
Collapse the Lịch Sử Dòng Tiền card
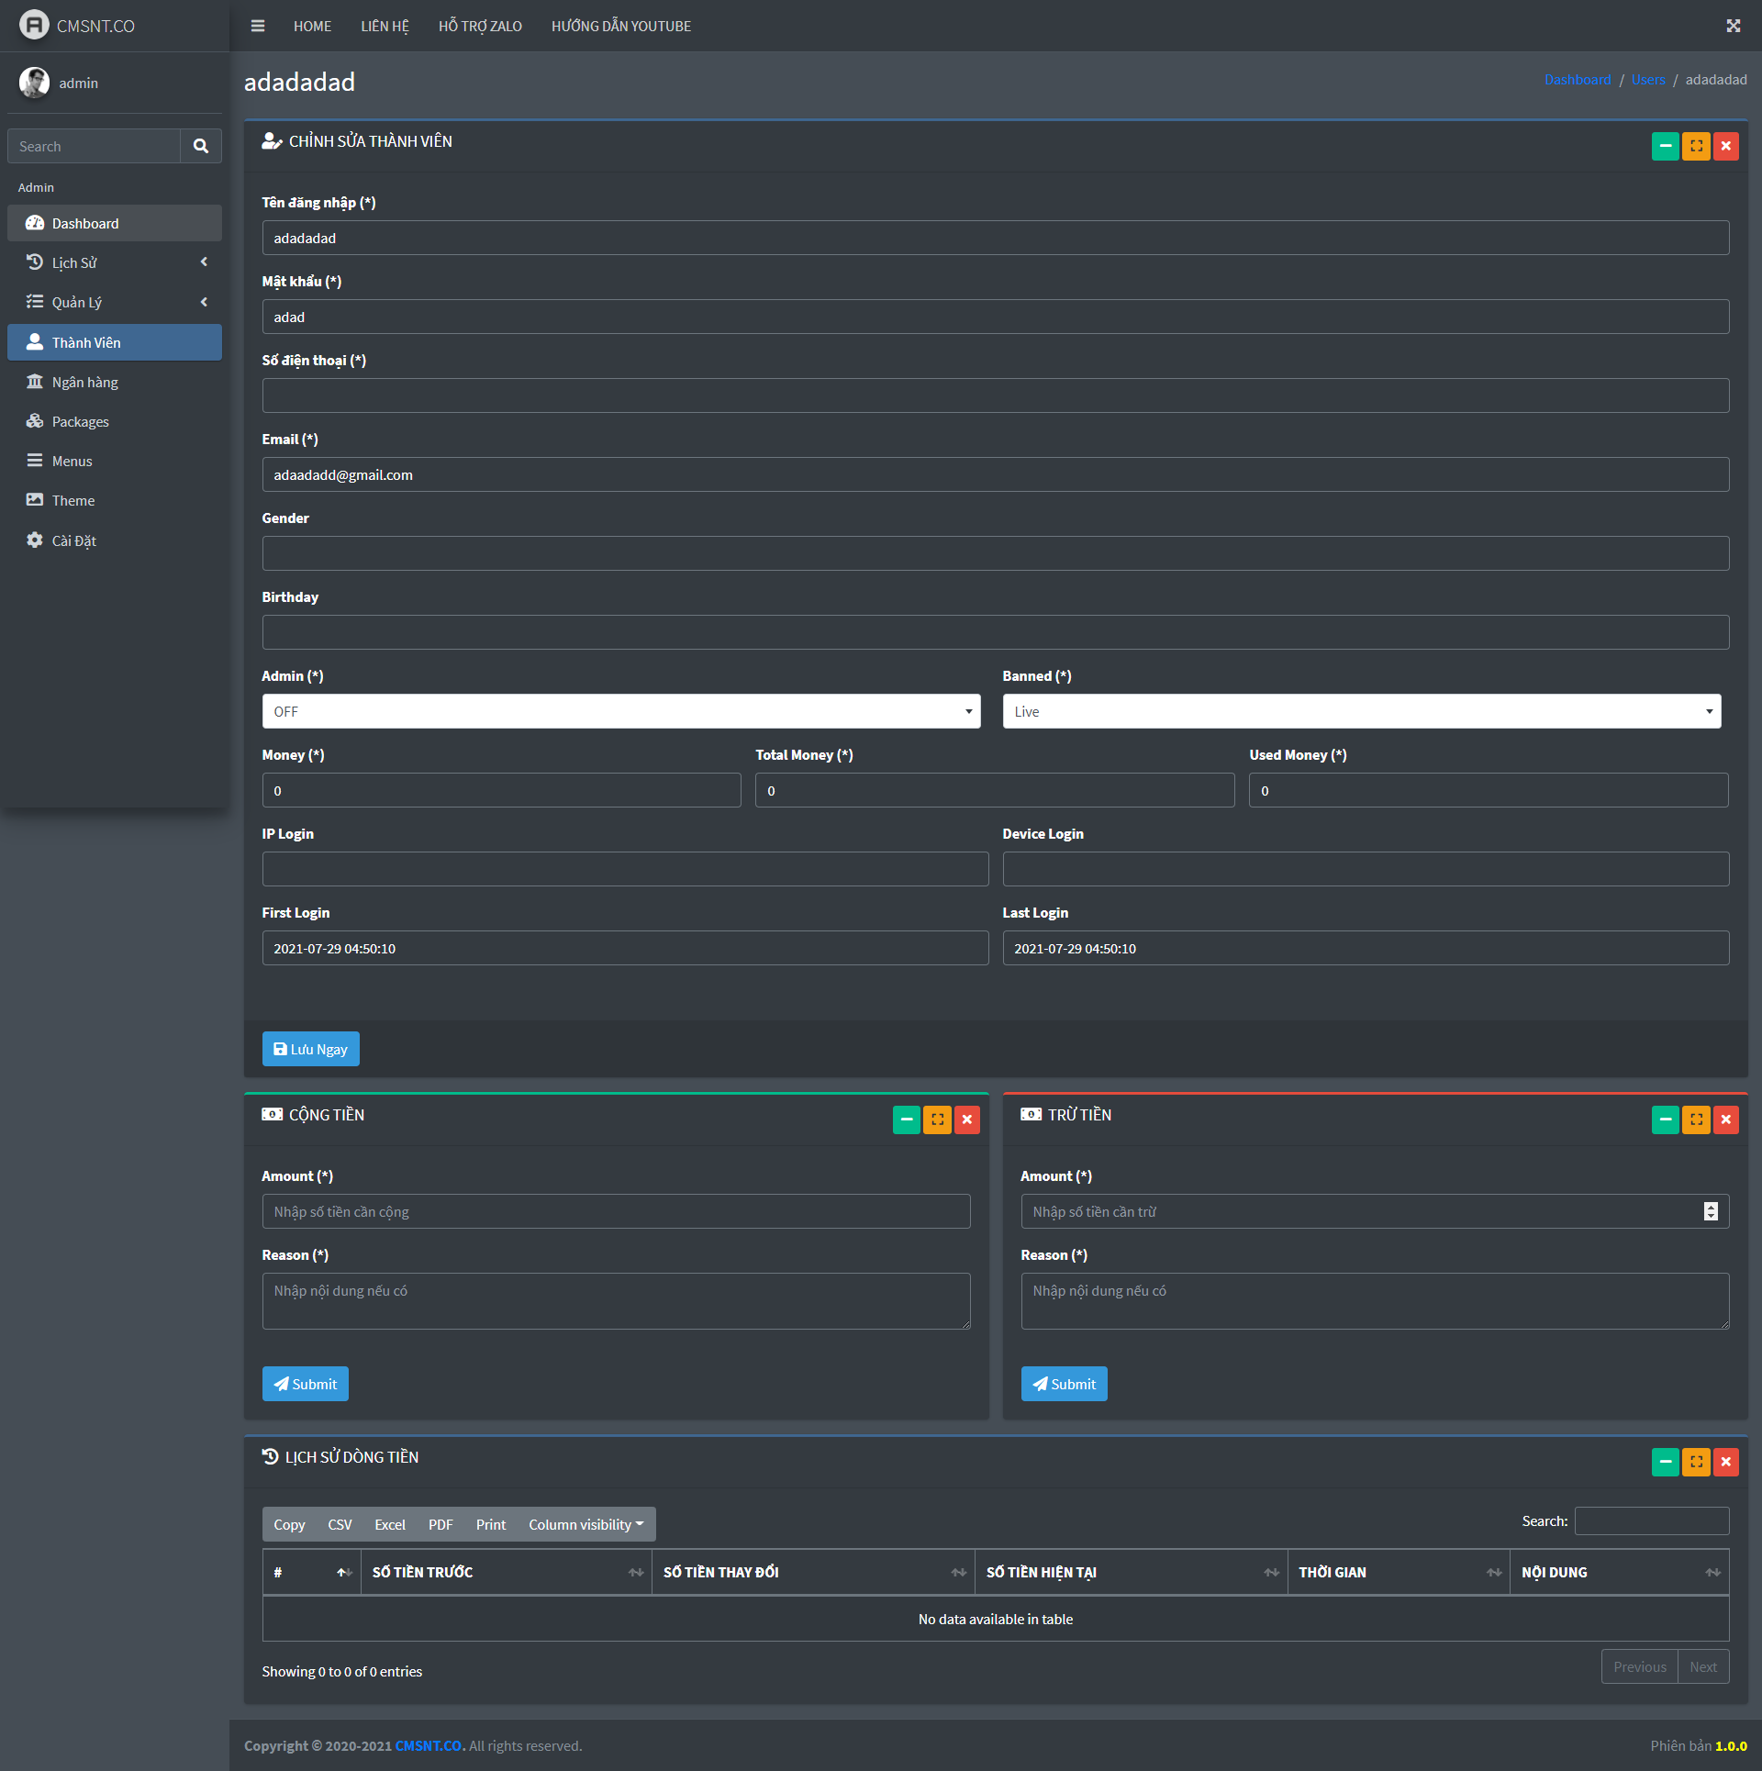click(x=1665, y=1462)
